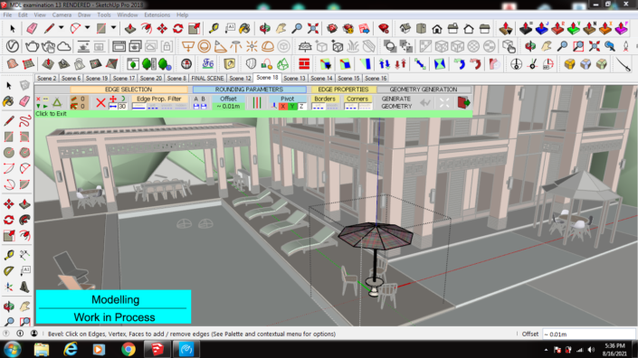Open the File menu
This screenshot has width=638, height=358.
pyautogui.click(x=7, y=14)
